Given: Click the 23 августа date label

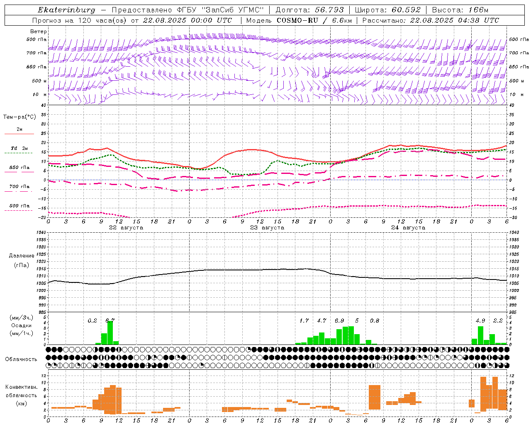Looking at the screenshot, I should [x=267, y=228].
